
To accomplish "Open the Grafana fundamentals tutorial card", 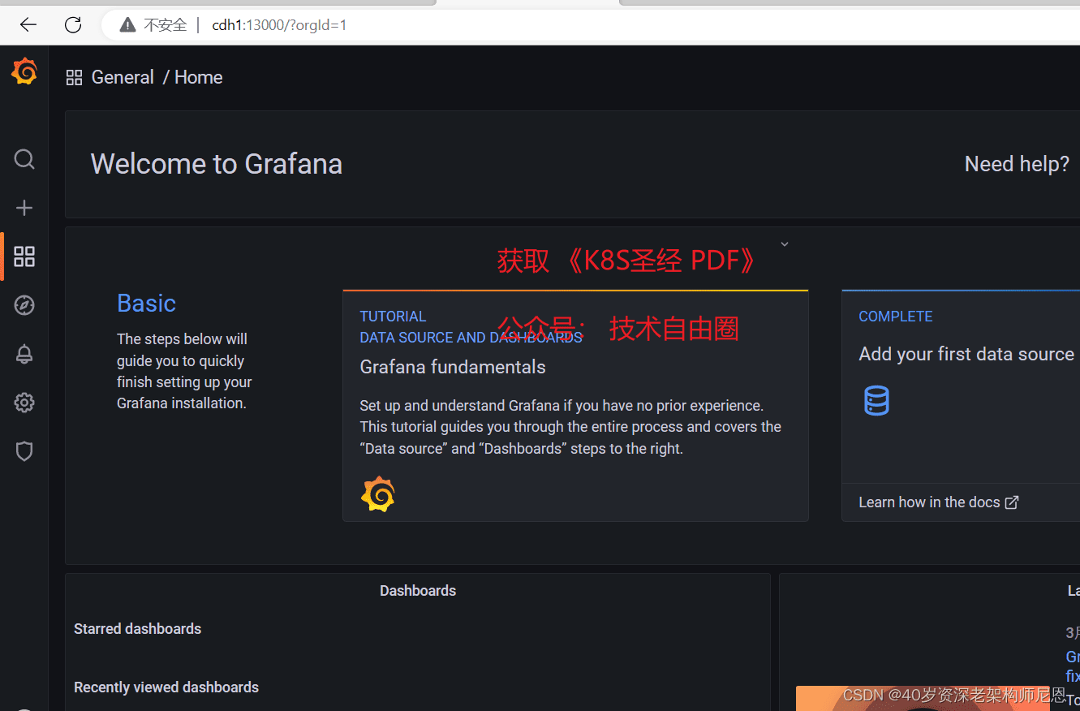I will (575, 406).
